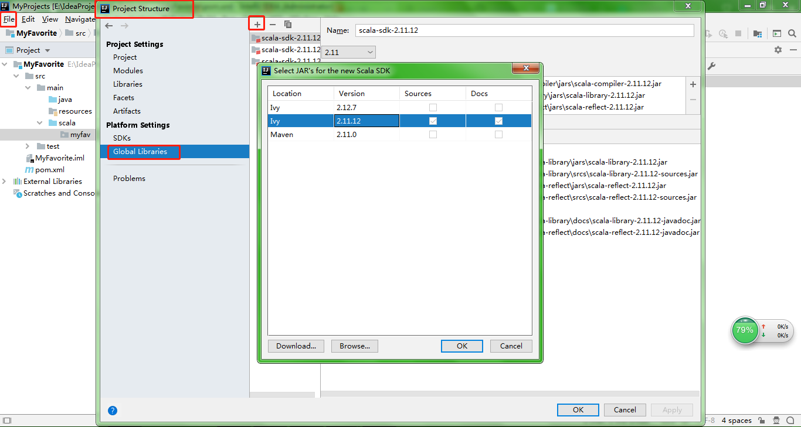
Task: Open the View menu
Action: [x=50, y=19]
